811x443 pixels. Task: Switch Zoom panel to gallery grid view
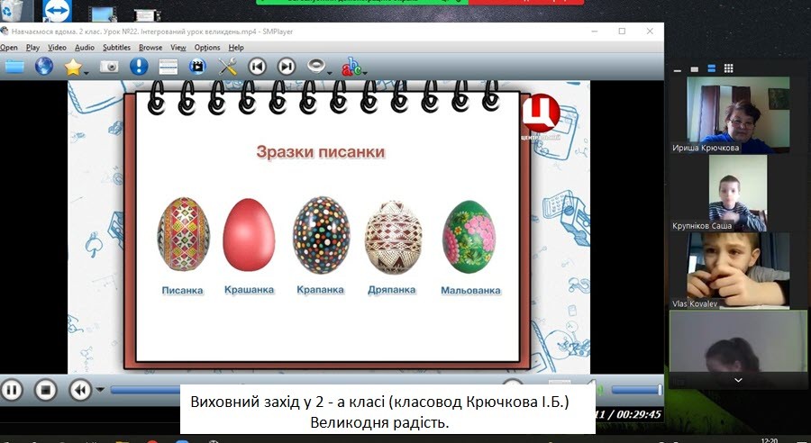(728, 68)
